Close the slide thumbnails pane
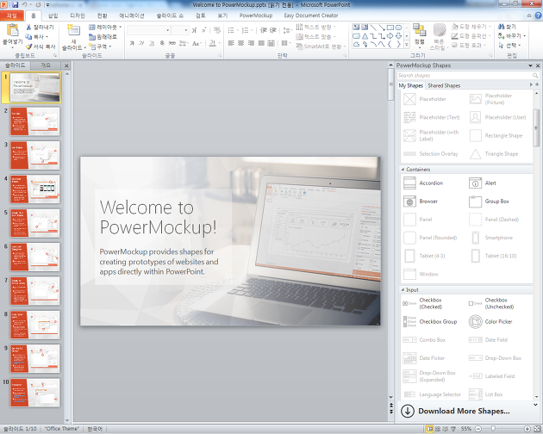 (66, 65)
